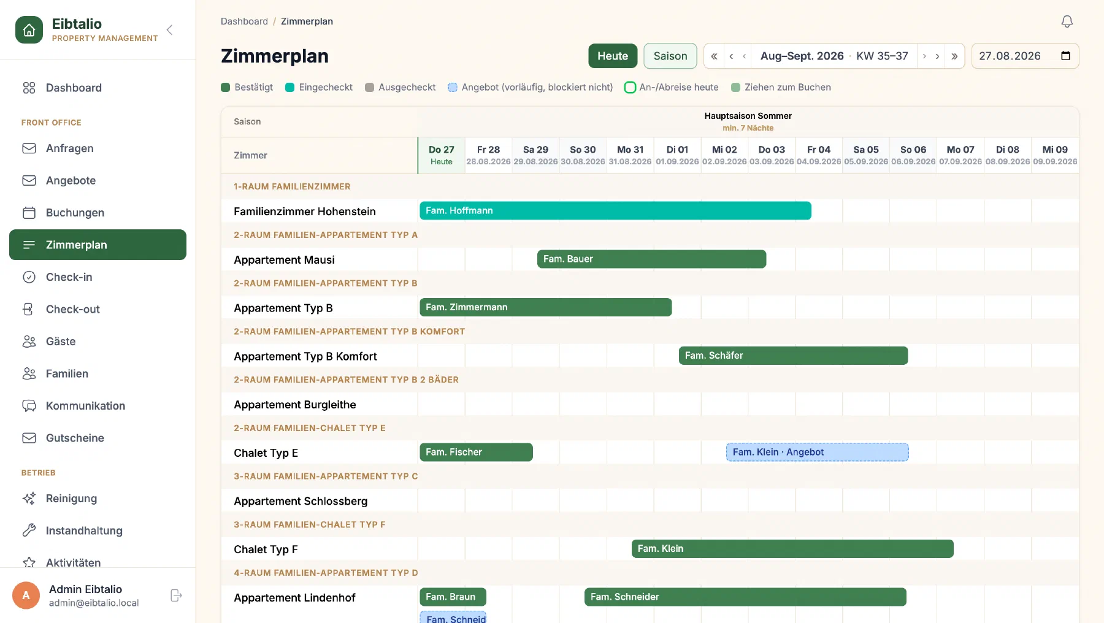Screen dimensions: 1104x623
Task: Open the Fam. Schäfer booking bar
Action: (x=793, y=356)
